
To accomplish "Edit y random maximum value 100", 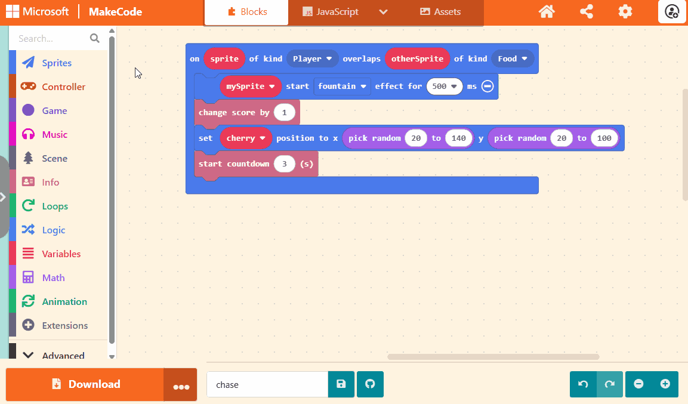I will [x=604, y=138].
